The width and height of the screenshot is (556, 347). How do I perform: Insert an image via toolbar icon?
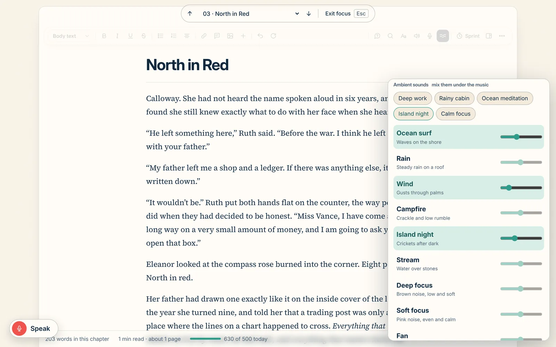tap(230, 36)
